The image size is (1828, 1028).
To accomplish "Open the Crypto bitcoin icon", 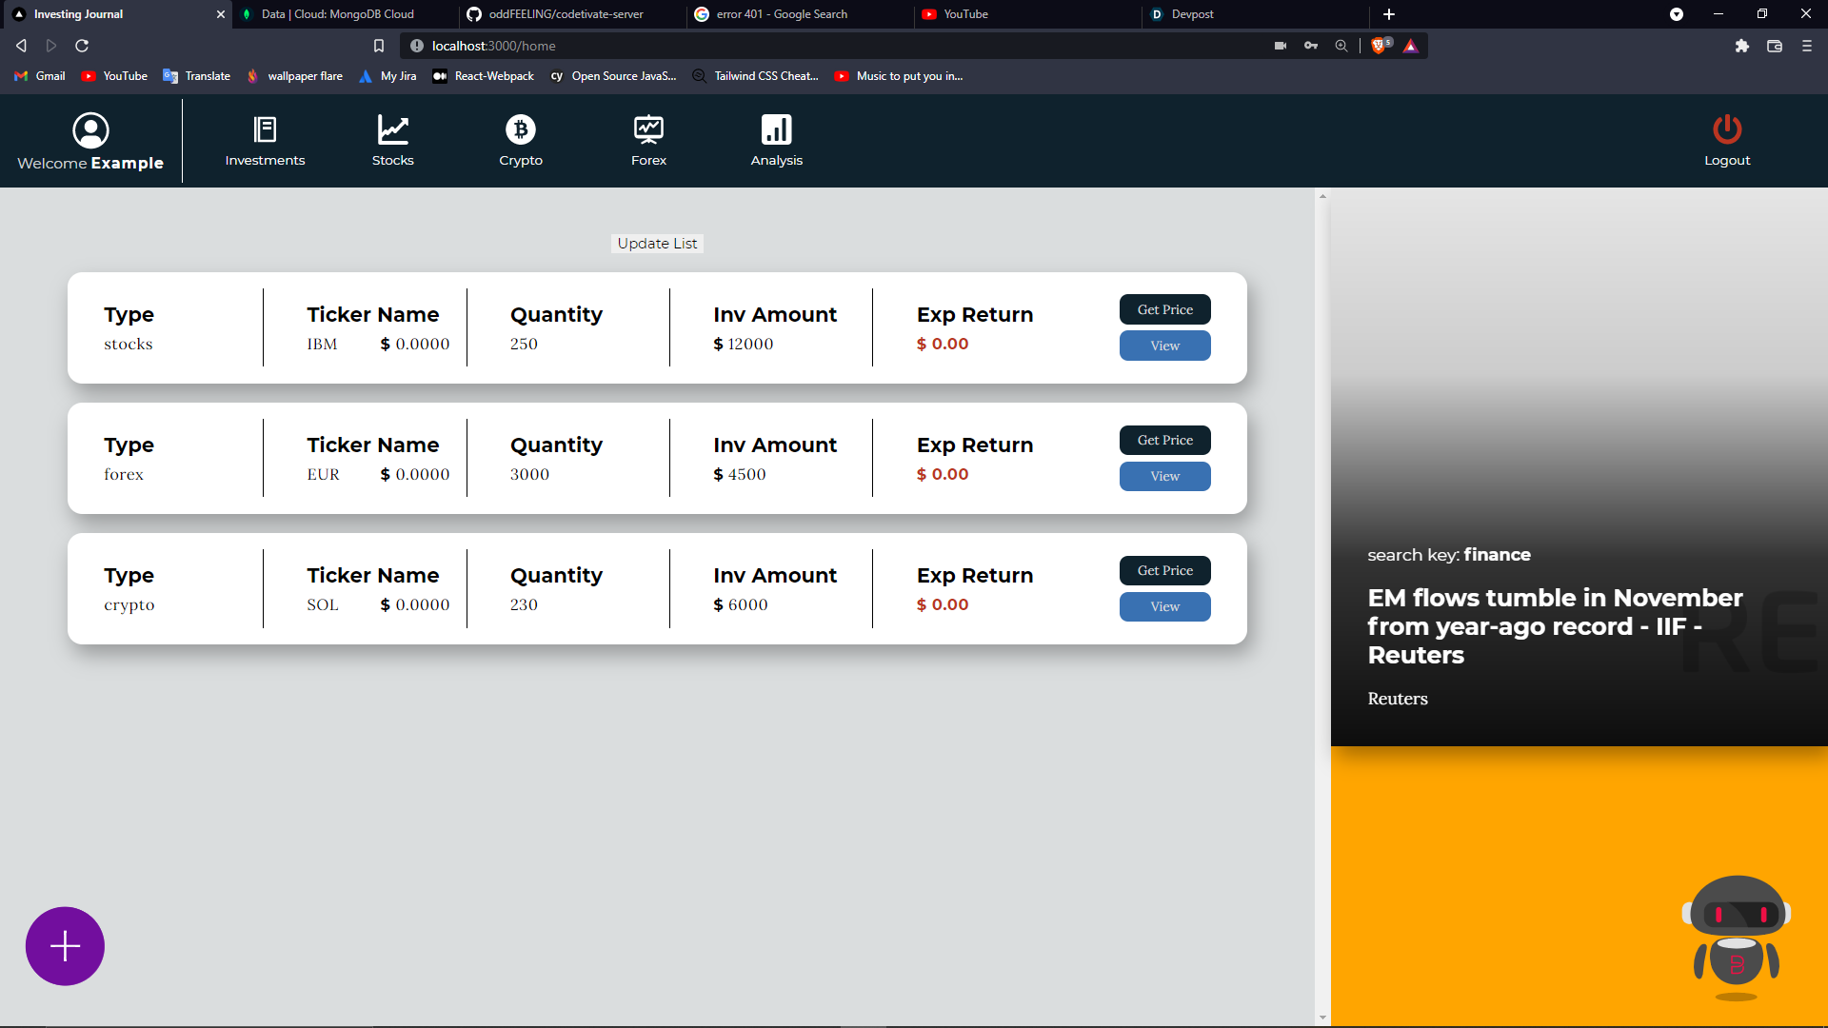I will tap(520, 129).
